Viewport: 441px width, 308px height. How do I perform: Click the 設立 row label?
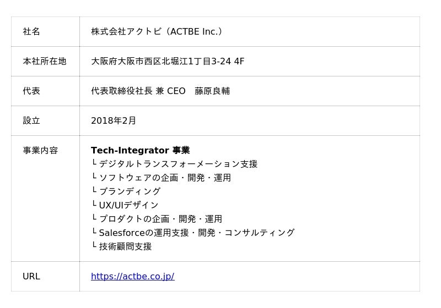31,120
